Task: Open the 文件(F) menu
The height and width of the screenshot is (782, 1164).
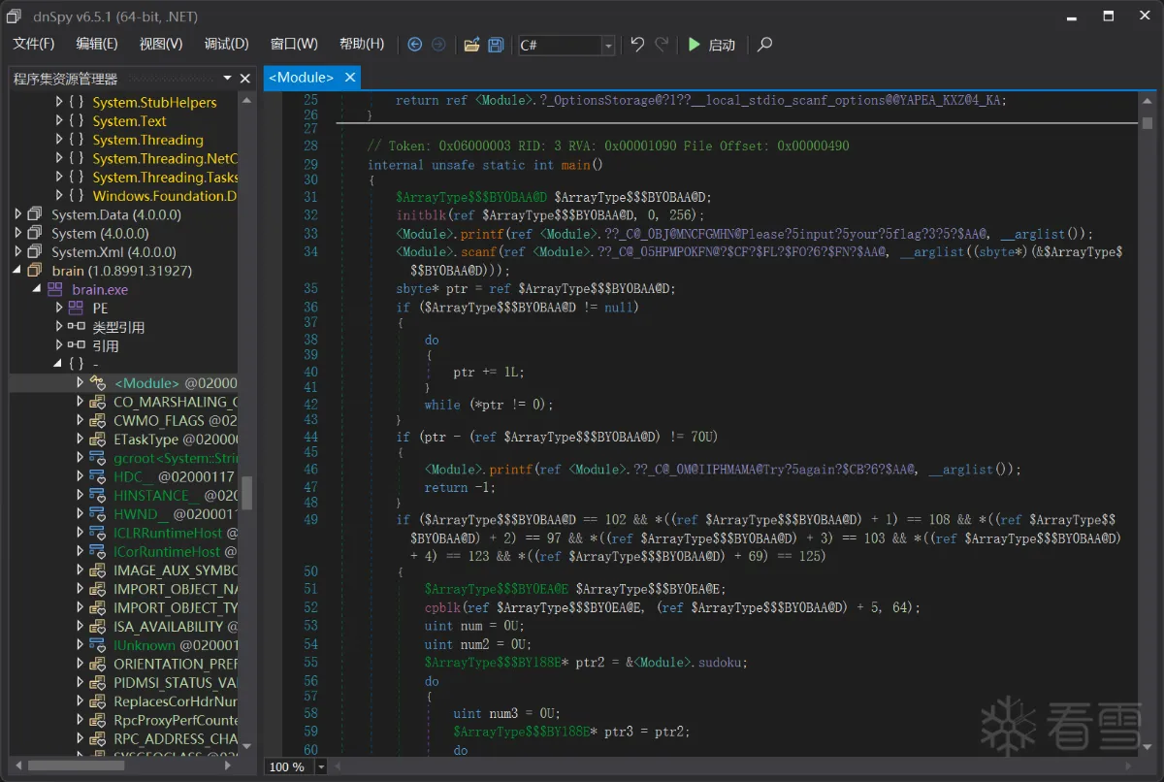Action: [x=34, y=44]
